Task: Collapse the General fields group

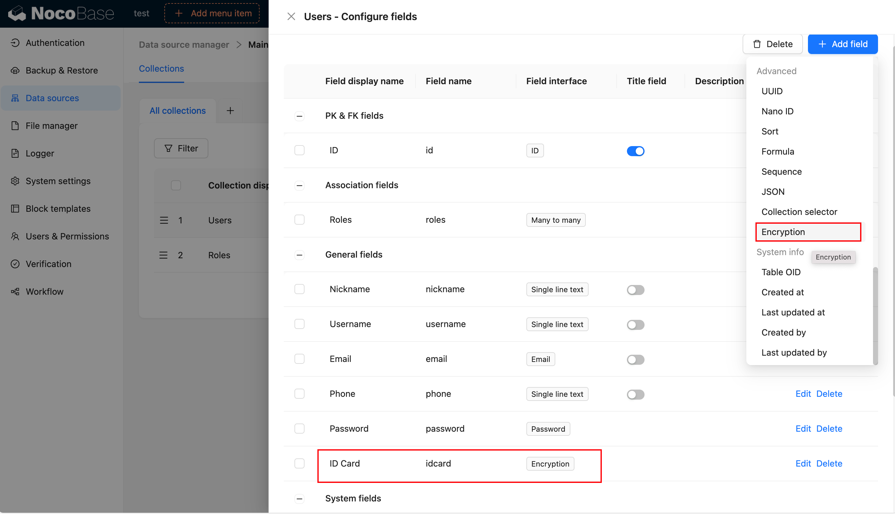Action: click(299, 254)
